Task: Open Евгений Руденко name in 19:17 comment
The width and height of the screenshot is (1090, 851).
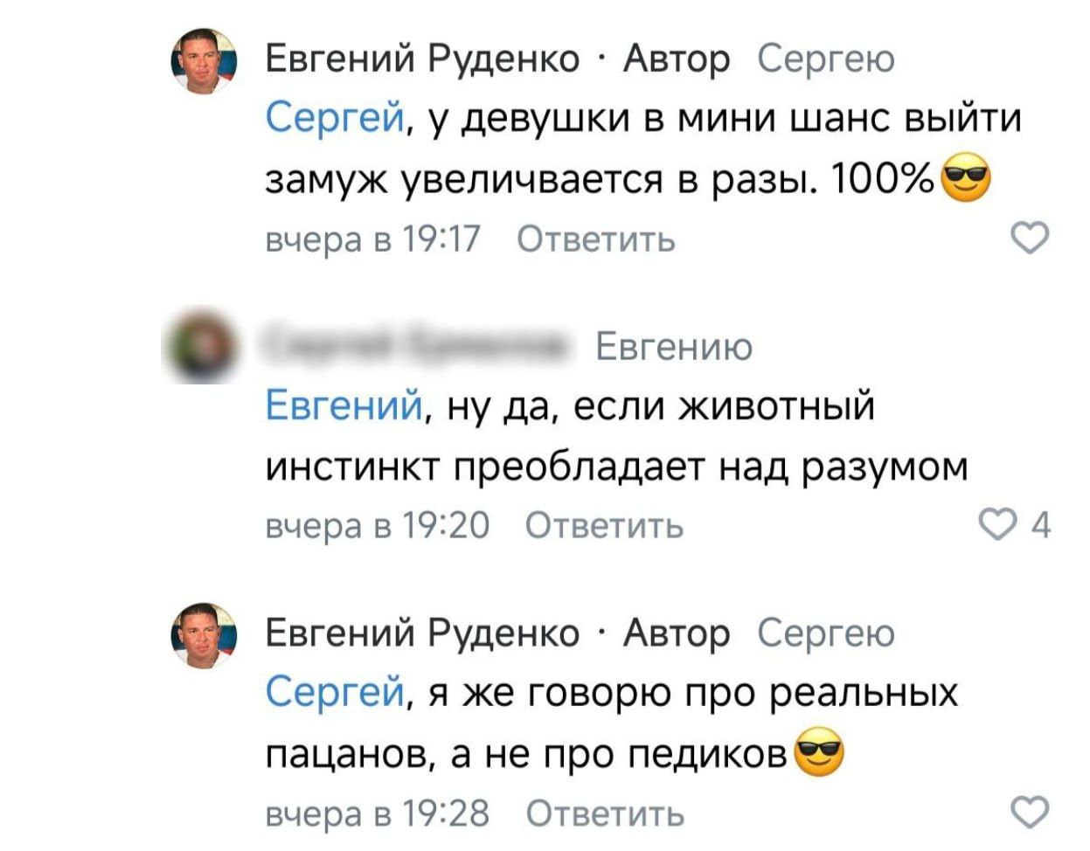Action: (x=422, y=59)
